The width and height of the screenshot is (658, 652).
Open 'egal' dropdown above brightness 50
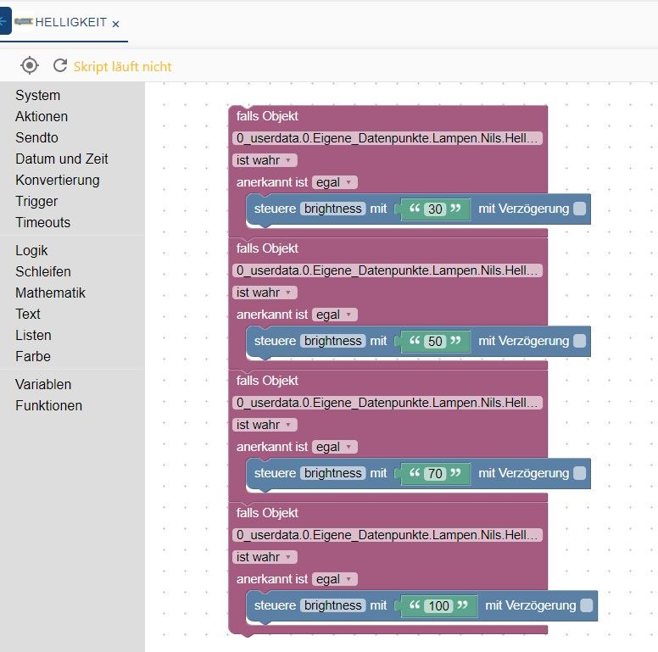pyautogui.click(x=334, y=315)
